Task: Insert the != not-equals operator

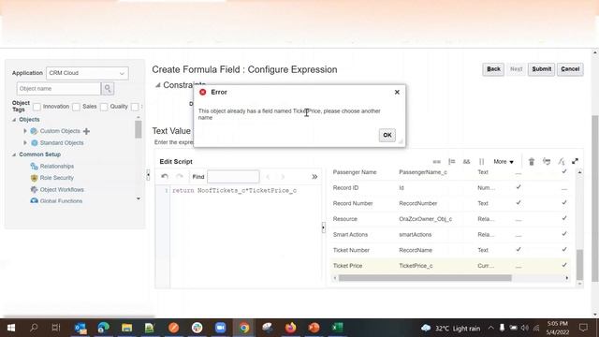Action: (451, 162)
